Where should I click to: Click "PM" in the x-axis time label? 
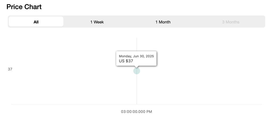click(149, 112)
